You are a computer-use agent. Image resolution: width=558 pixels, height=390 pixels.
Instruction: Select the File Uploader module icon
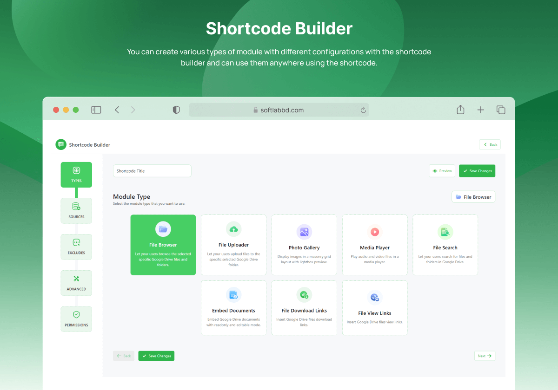(233, 229)
